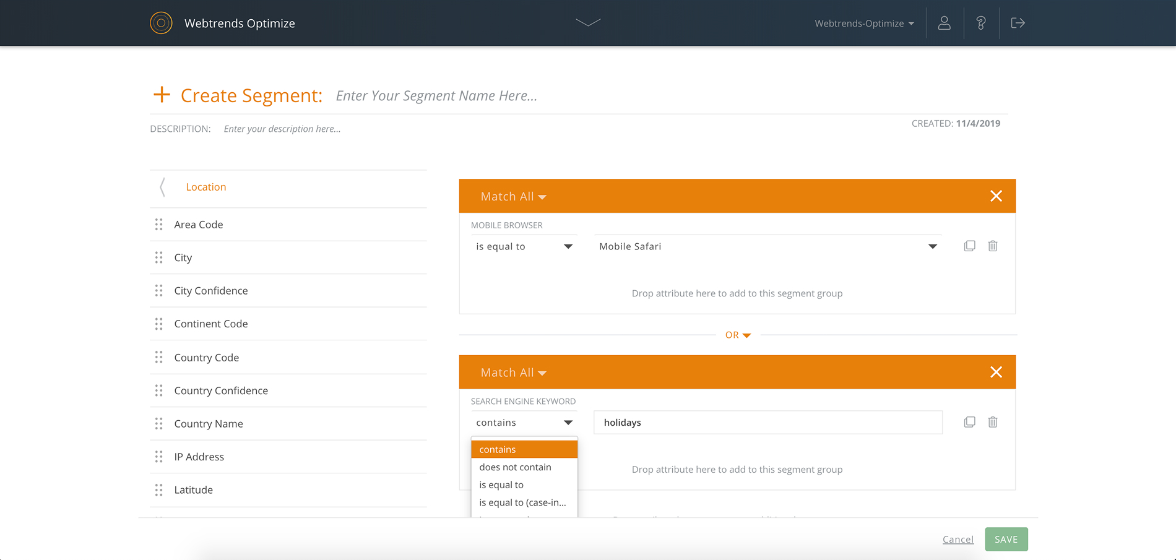Grab the Country Code drag handle

coord(159,357)
